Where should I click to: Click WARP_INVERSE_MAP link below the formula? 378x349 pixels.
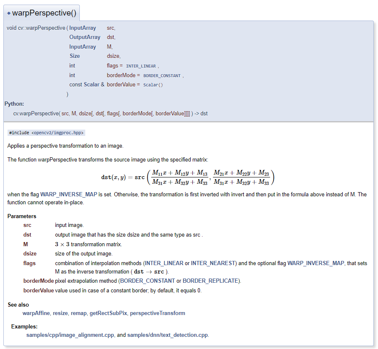pyautogui.click(x=69, y=194)
